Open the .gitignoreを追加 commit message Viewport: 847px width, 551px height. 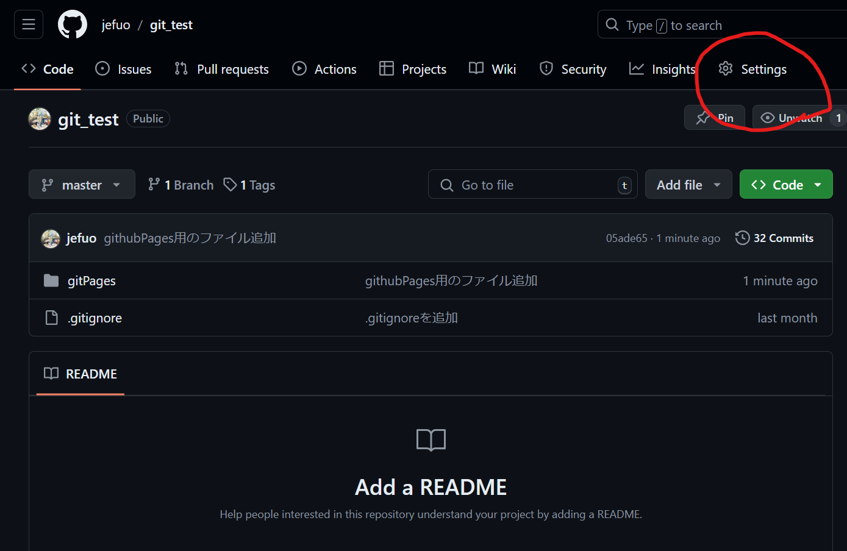pyautogui.click(x=412, y=318)
